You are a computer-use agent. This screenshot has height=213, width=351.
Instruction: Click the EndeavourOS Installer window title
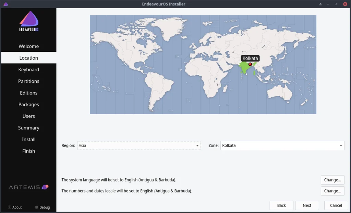(x=164, y=4)
